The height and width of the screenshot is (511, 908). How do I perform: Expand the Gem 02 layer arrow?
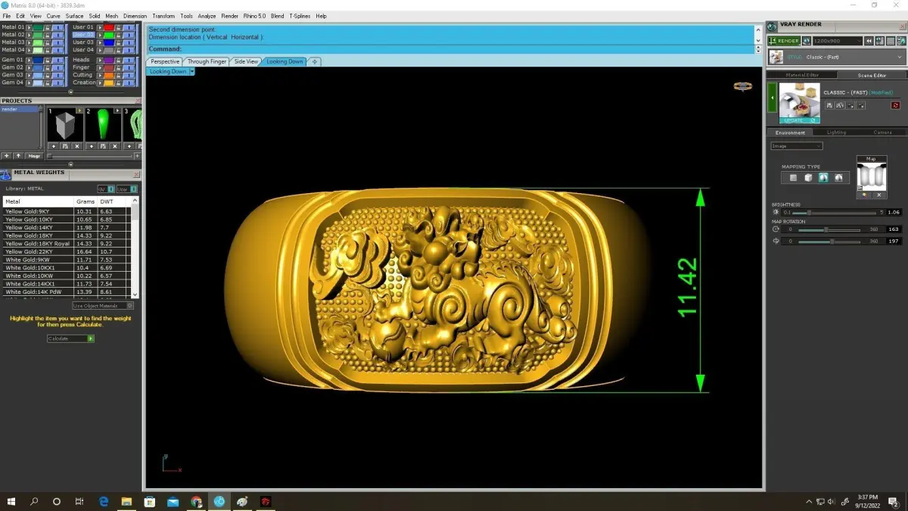[x=29, y=67]
